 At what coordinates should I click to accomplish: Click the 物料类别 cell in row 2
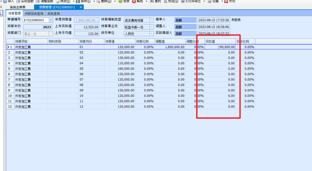(63, 52)
